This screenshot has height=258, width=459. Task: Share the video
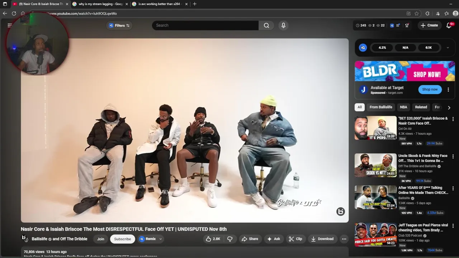(x=250, y=239)
